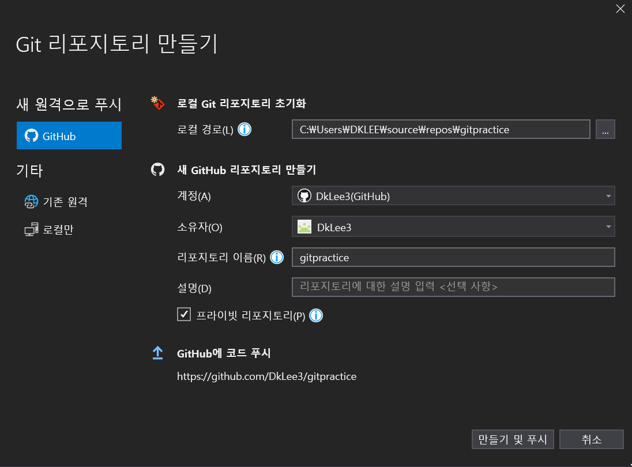Close the Git repository dialog
Image resolution: width=632 pixels, height=467 pixels.
pos(620,9)
